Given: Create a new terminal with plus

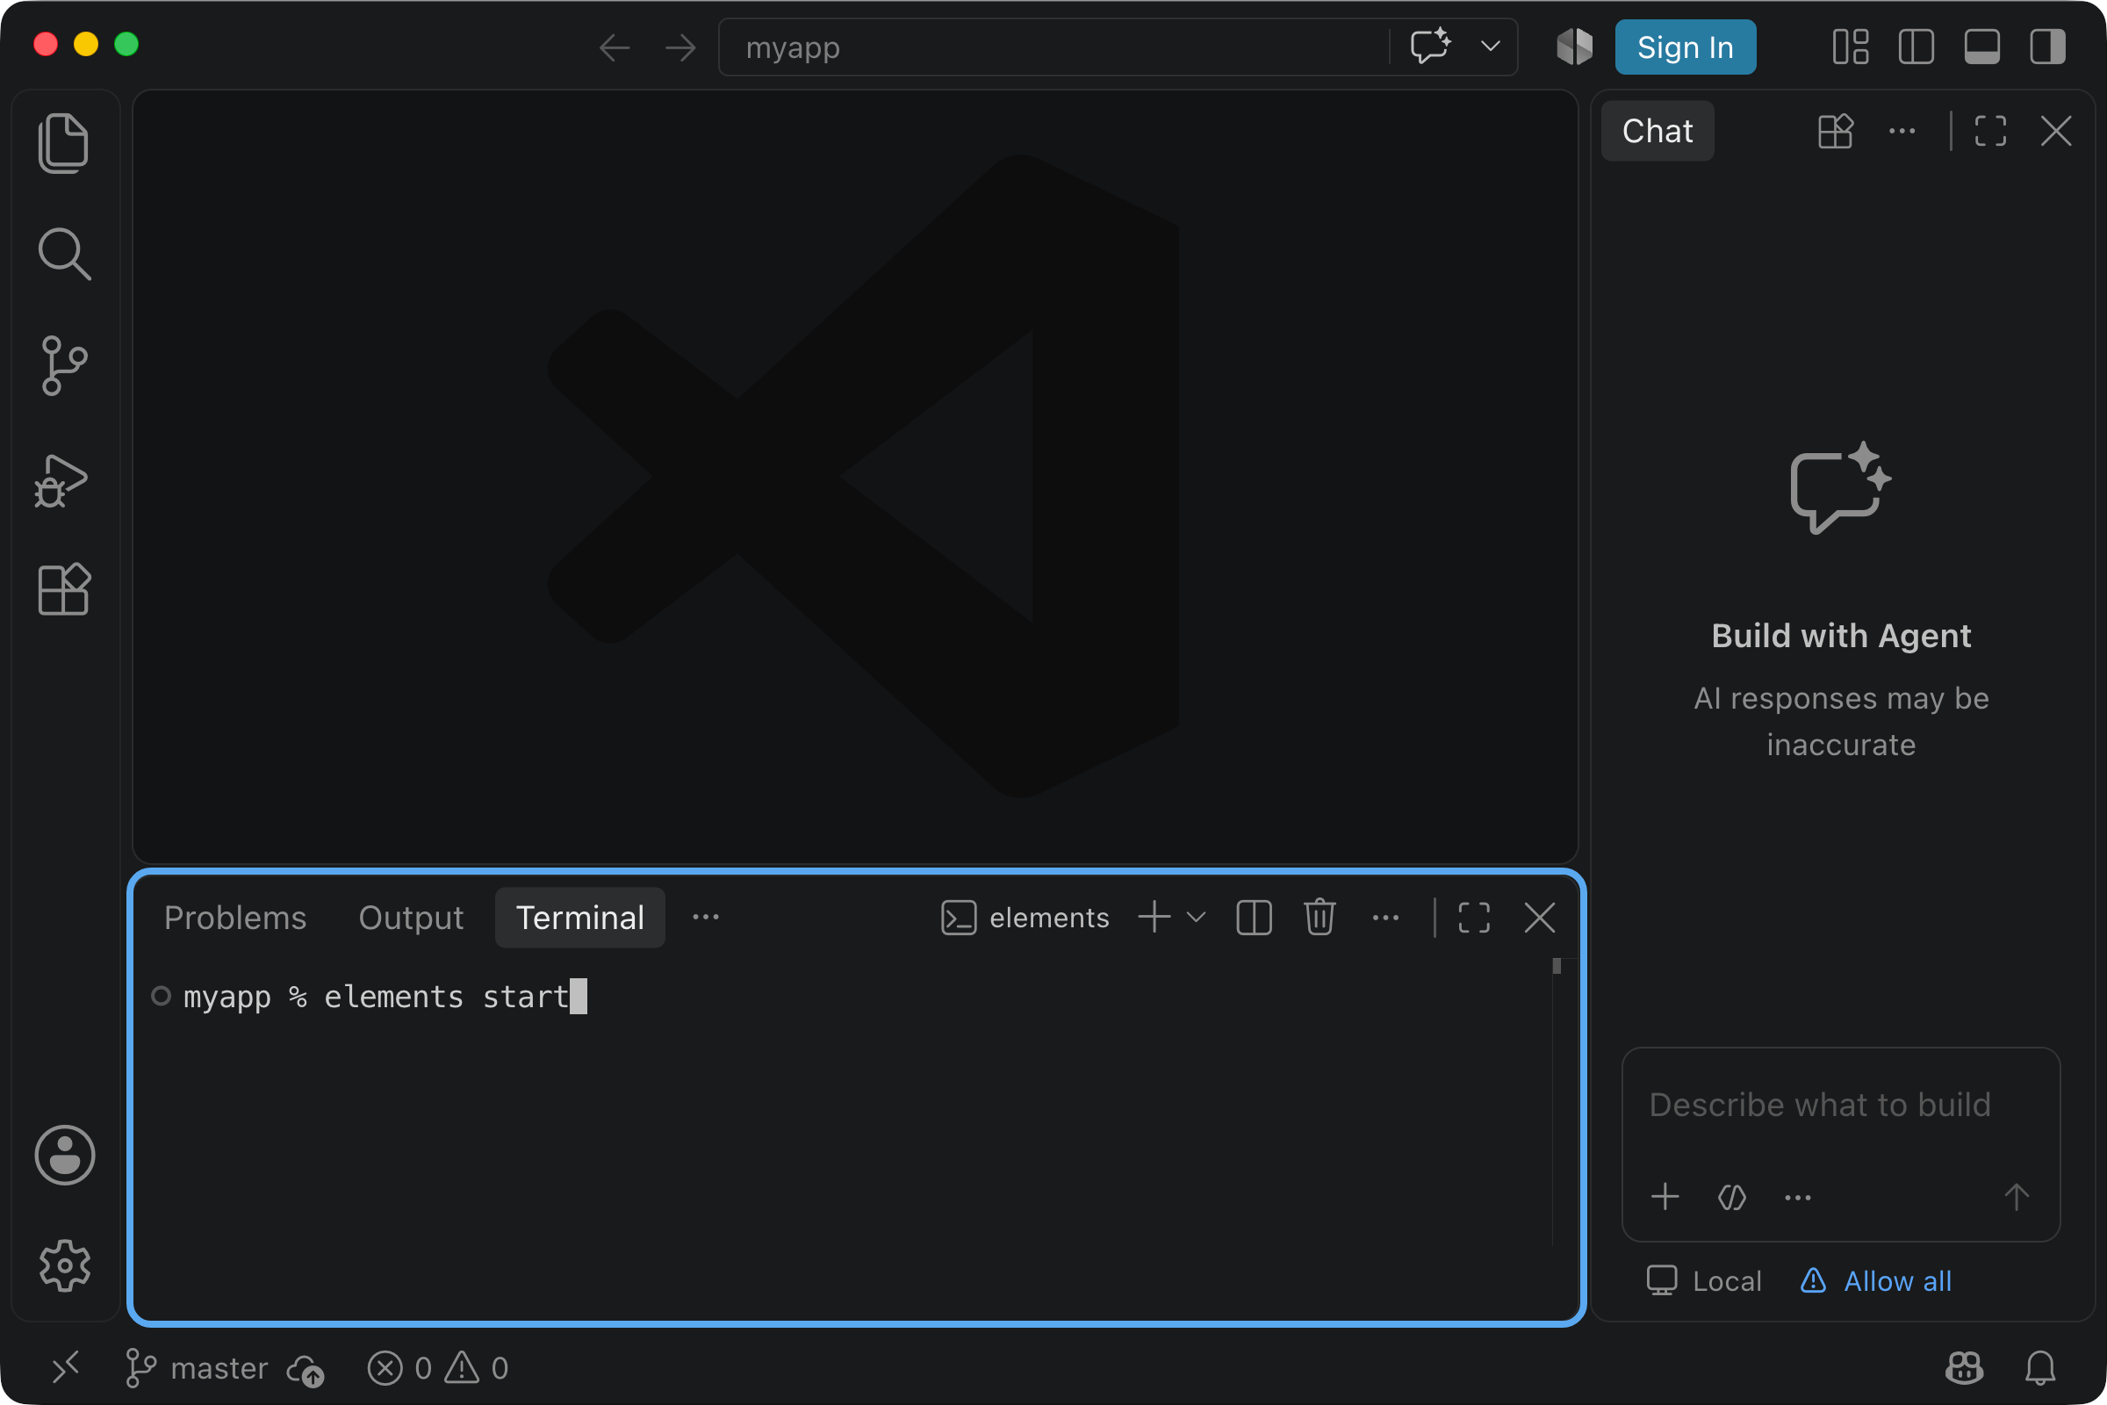Looking at the screenshot, I should (1154, 918).
